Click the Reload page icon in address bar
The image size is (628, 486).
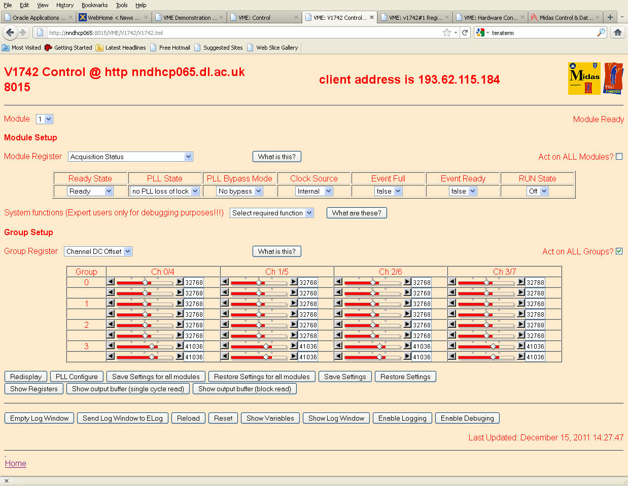(x=465, y=32)
